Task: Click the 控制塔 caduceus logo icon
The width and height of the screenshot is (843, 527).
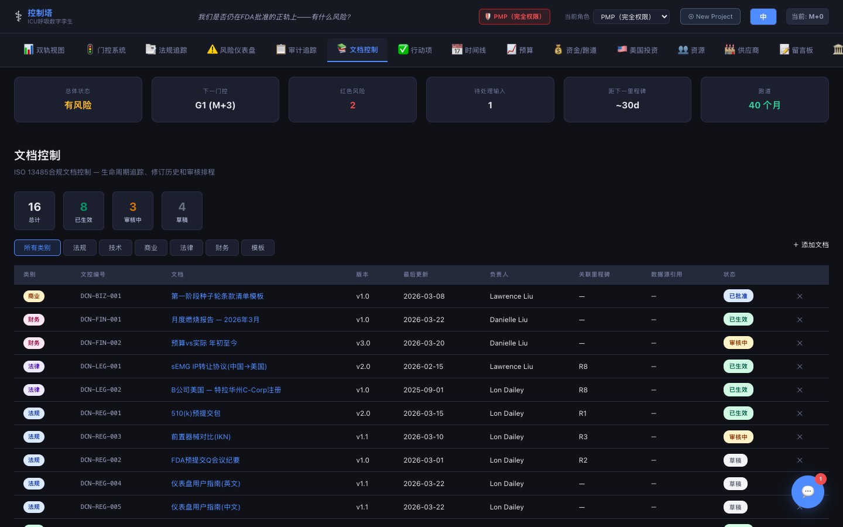Action: [18, 16]
